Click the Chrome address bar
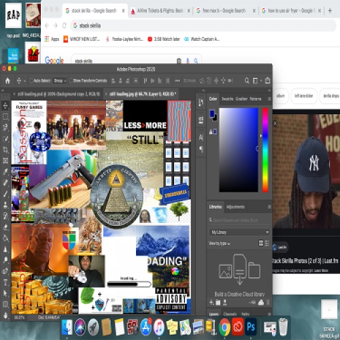The height and width of the screenshot is (340, 340). click(x=203, y=26)
